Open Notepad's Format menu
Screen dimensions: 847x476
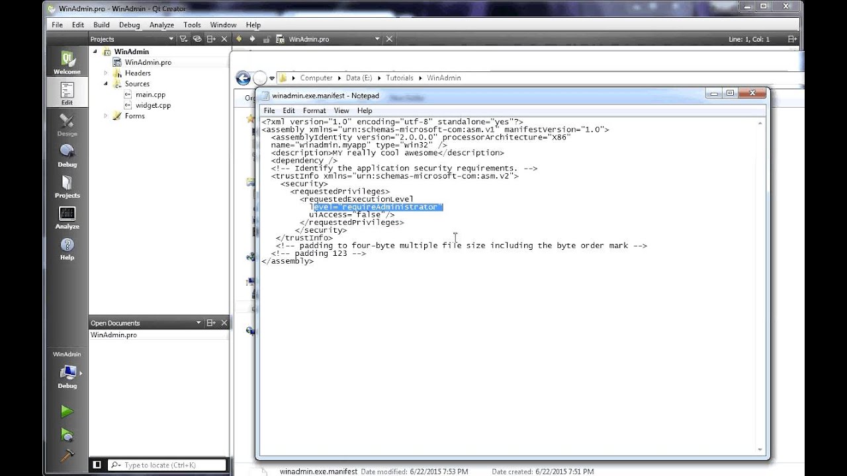[x=314, y=110]
